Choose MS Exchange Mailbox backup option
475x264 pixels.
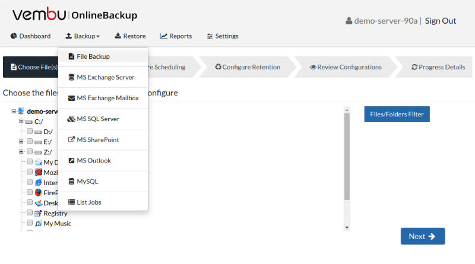coord(103,98)
